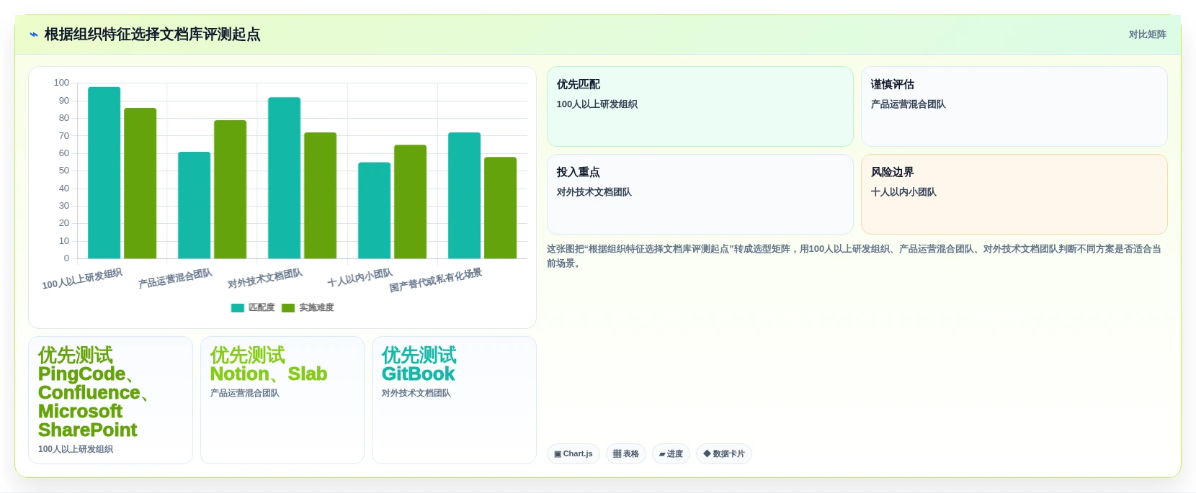The width and height of the screenshot is (1196, 493).
Task: Click 100人以上研发组织 in the 优先匹配 card
Action: point(597,104)
